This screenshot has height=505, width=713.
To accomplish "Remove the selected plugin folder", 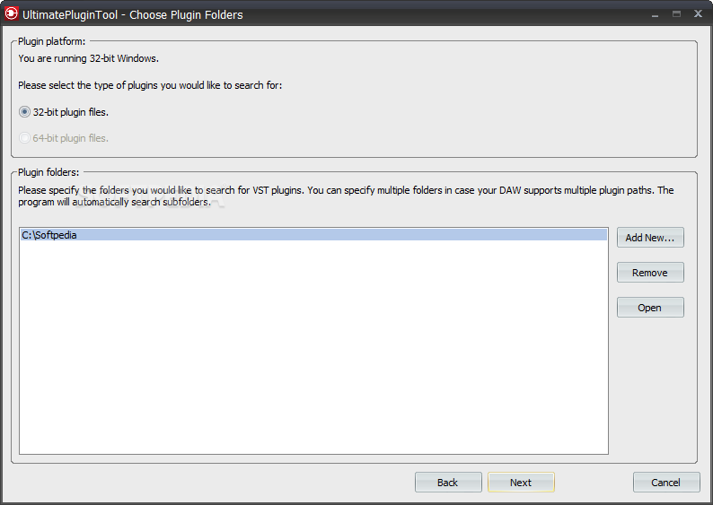I will pyautogui.click(x=650, y=273).
